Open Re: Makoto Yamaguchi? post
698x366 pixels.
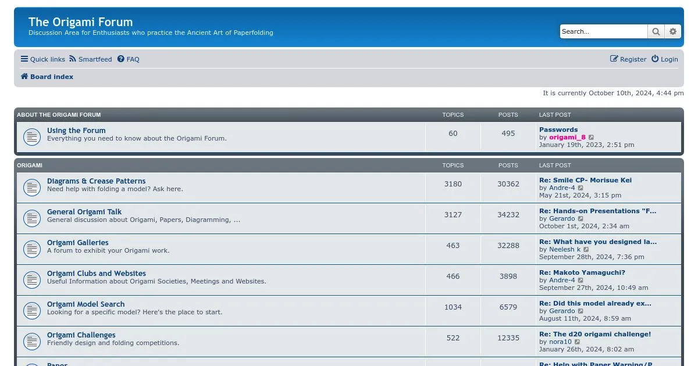[582, 272]
